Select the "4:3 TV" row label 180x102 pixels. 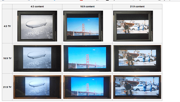(7, 26)
